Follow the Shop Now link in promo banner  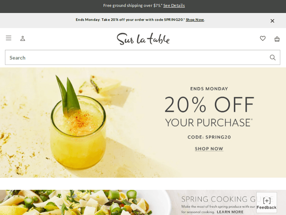[194, 20]
